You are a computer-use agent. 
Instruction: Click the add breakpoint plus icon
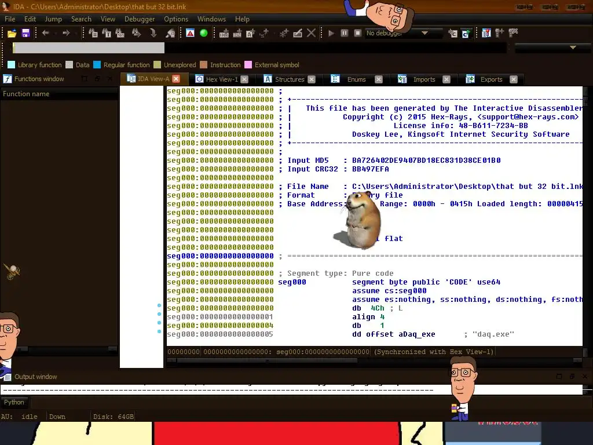point(499,33)
